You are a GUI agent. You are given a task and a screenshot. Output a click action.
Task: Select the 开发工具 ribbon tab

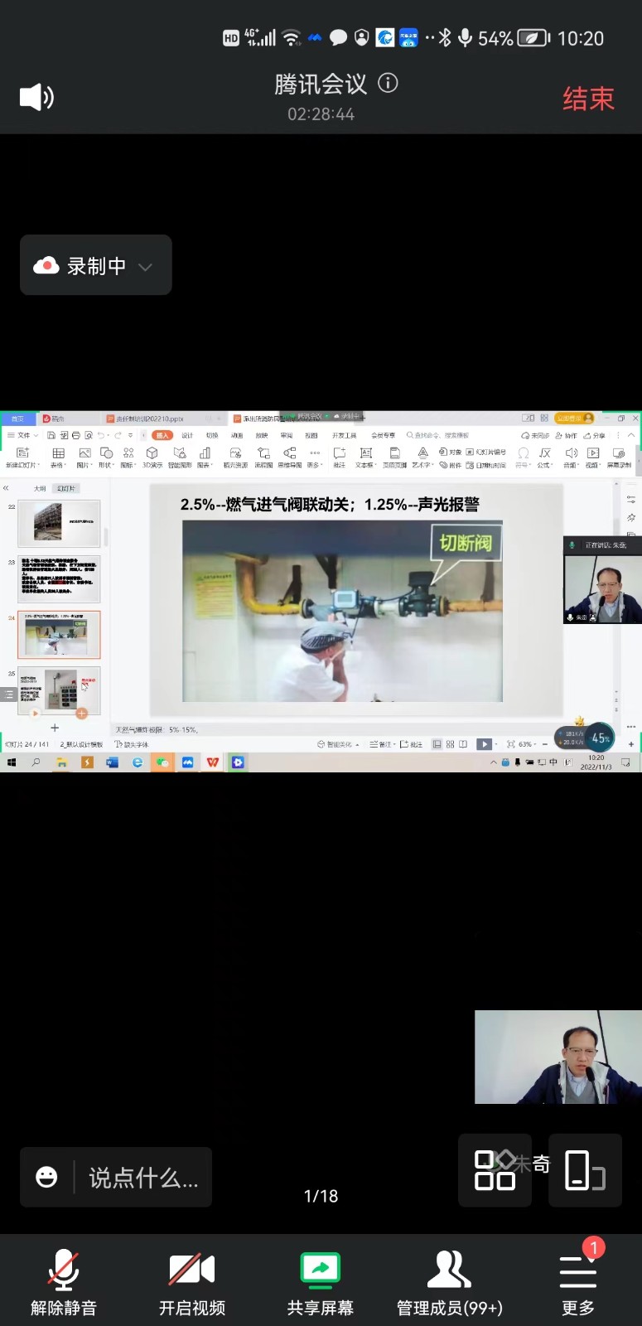pyautogui.click(x=345, y=435)
